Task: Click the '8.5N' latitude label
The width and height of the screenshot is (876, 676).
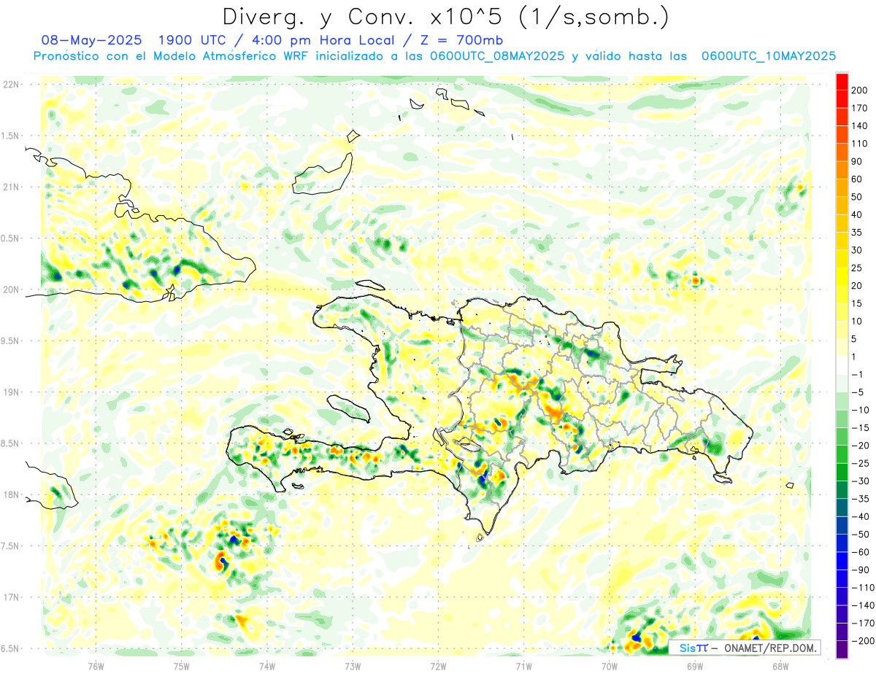Action: 10,443
